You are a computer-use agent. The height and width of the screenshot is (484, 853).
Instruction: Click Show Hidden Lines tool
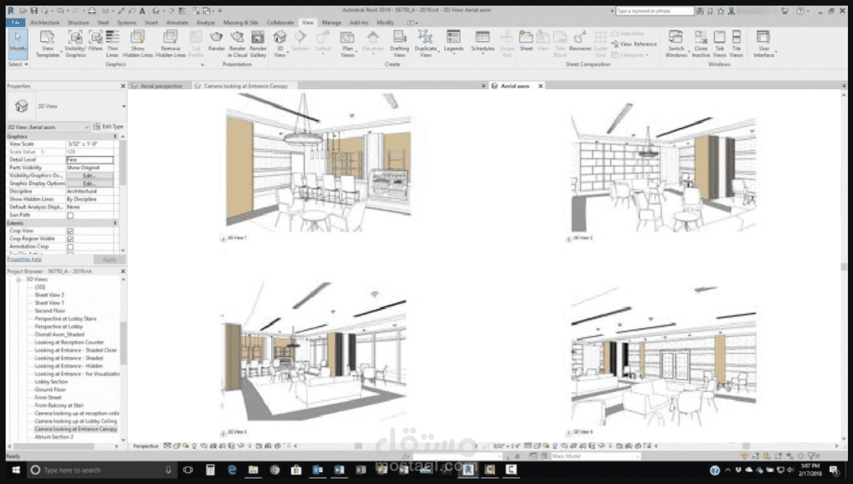click(x=138, y=43)
